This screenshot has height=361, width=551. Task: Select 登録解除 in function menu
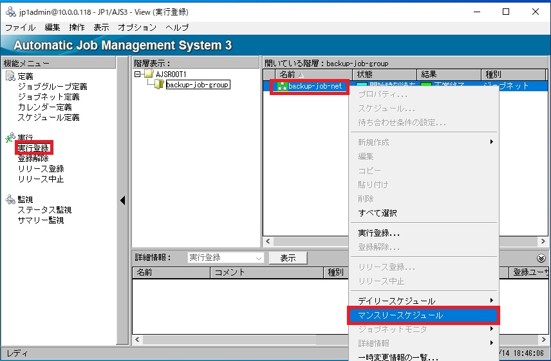click(33, 158)
